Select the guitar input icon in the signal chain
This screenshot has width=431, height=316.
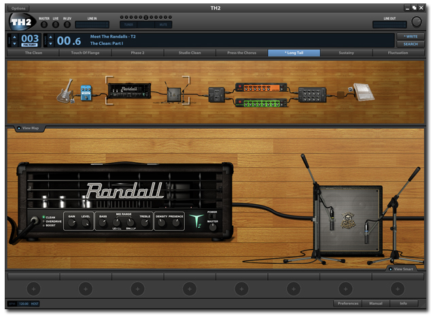coord(66,92)
